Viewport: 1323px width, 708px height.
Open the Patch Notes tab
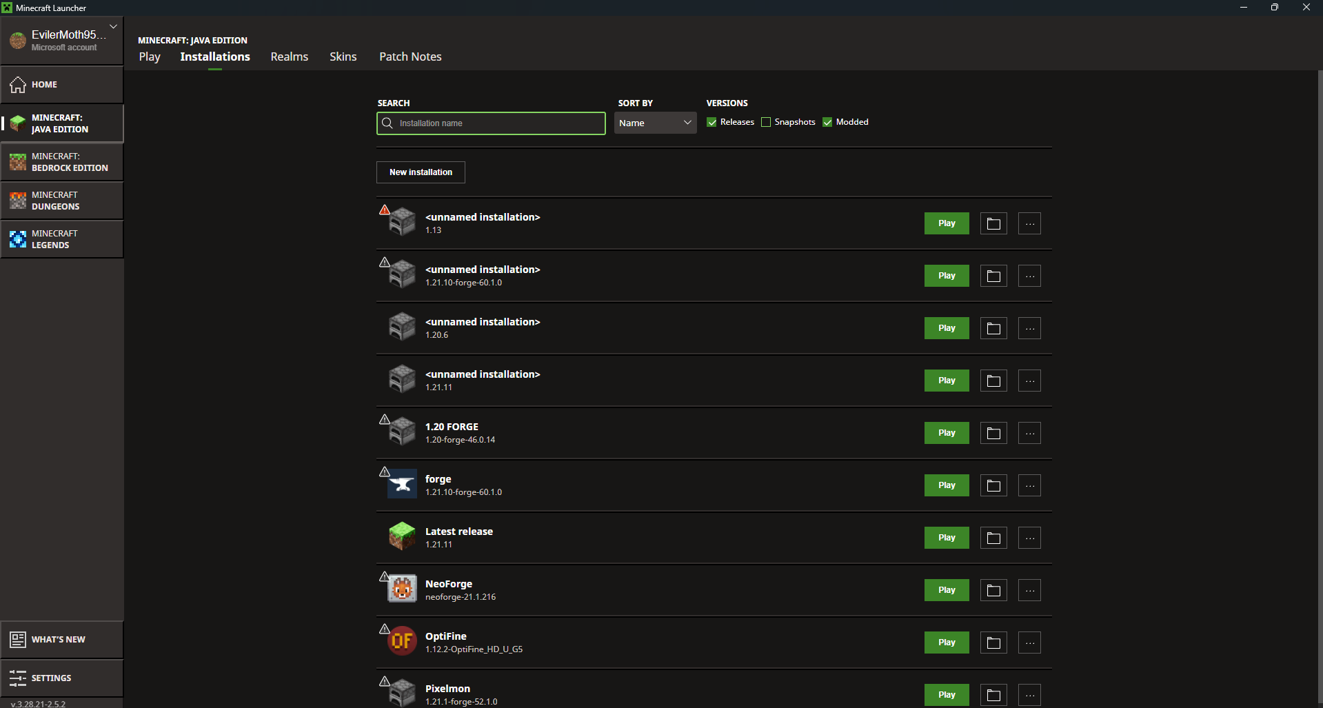(x=410, y=57)
